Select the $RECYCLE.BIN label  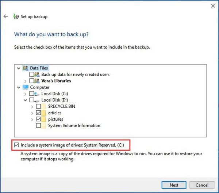click(x=62, y=106)
